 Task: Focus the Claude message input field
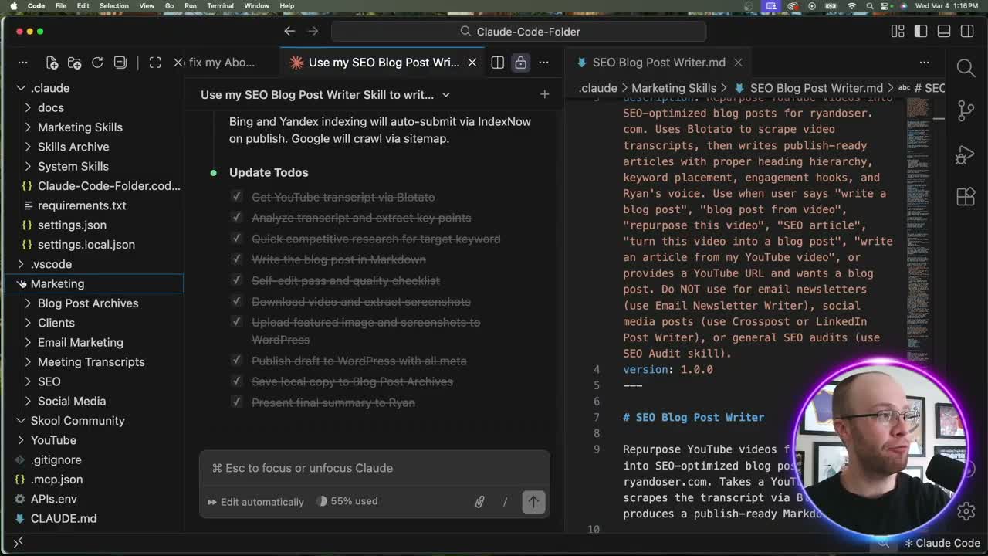click(374, 468)
